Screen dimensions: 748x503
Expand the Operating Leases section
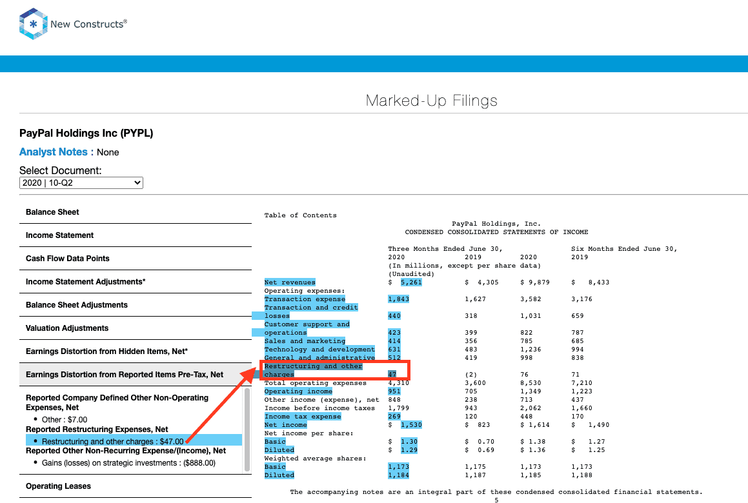(x=136, y=486)
